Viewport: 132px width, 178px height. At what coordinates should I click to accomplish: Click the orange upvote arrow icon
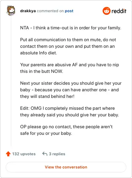point(8,154)
